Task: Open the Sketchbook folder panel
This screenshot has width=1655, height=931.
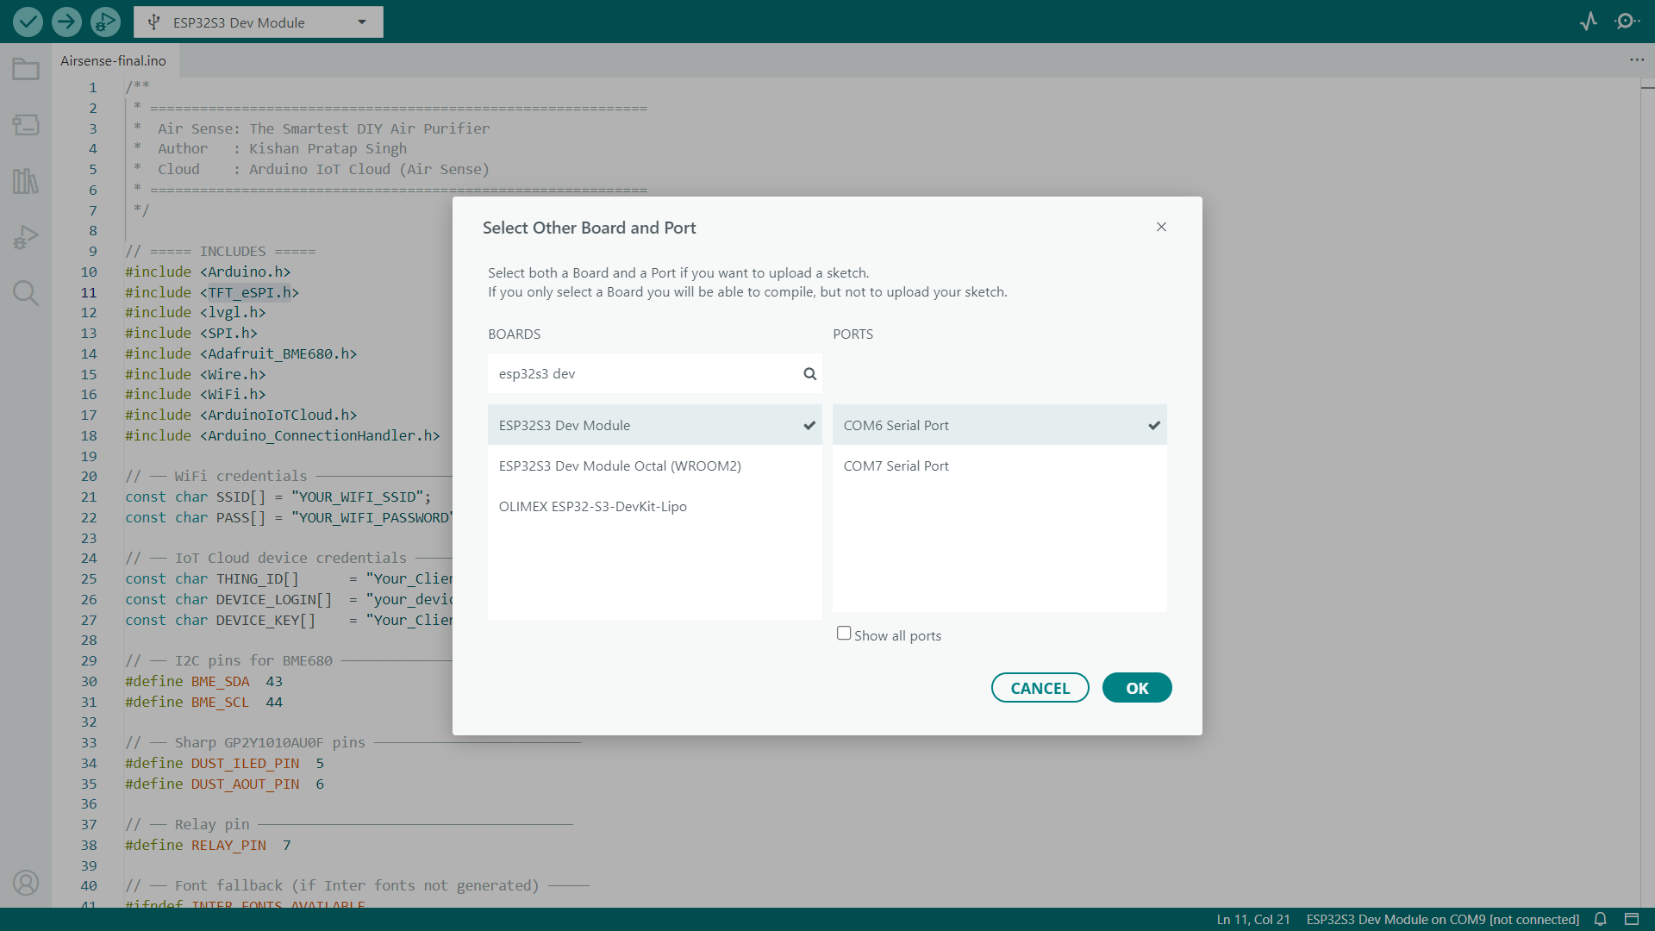Action: 26,69
